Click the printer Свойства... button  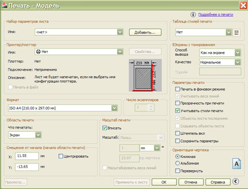point(145,52)
